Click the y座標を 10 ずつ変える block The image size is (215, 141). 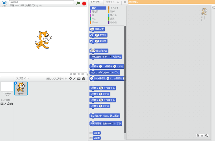(103, 100)
